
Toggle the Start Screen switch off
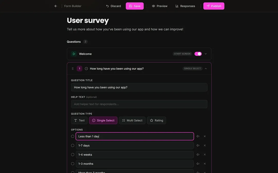pyautogui.click(x=198, y=54)
